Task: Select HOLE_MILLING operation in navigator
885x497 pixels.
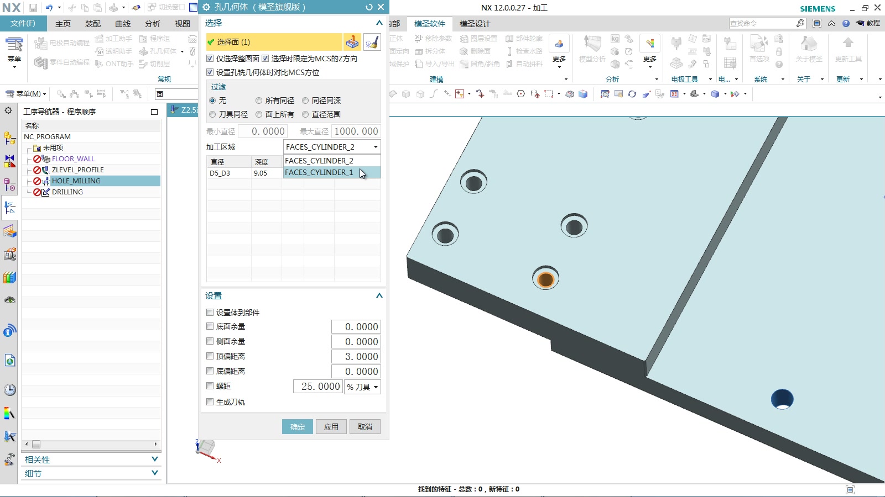Action: tap(76, 181)
